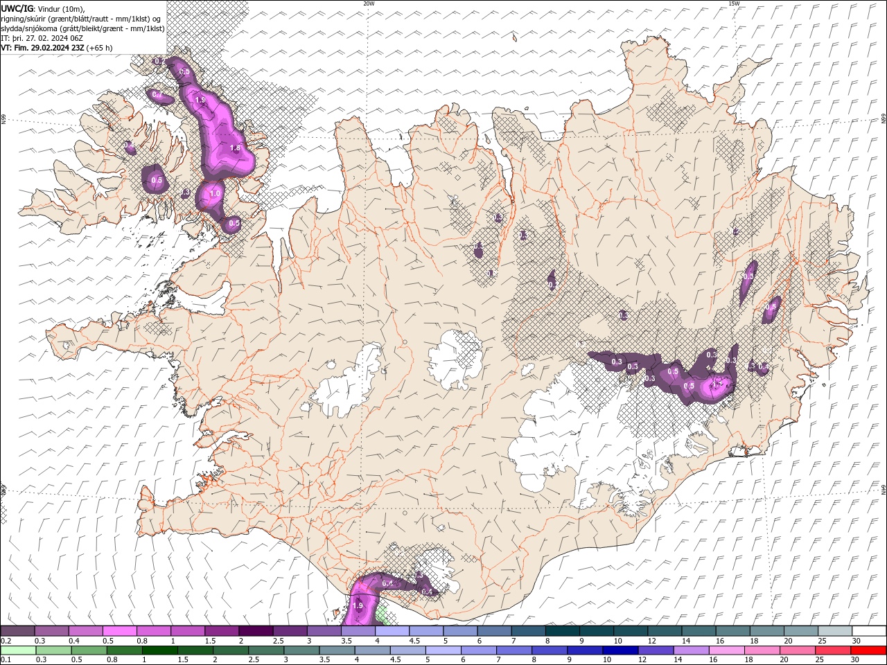Click the green rain patch on the south coast
The image size is (887, 665).
pyautogui.click(x=381, y=614)
